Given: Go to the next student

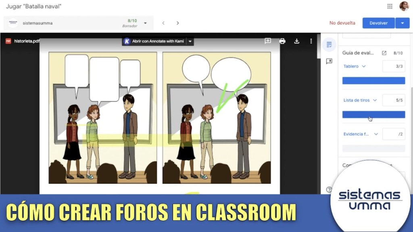Looking at the screenshot, I should point(177,23).
